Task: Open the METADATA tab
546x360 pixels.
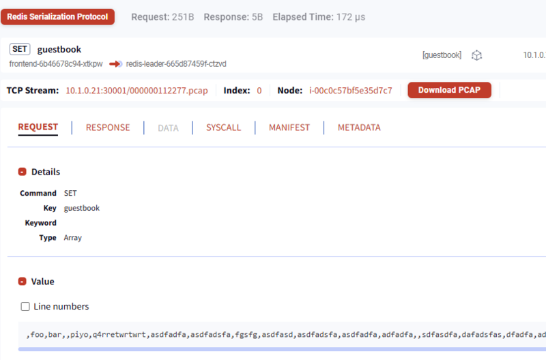Action: coord(359,127)
